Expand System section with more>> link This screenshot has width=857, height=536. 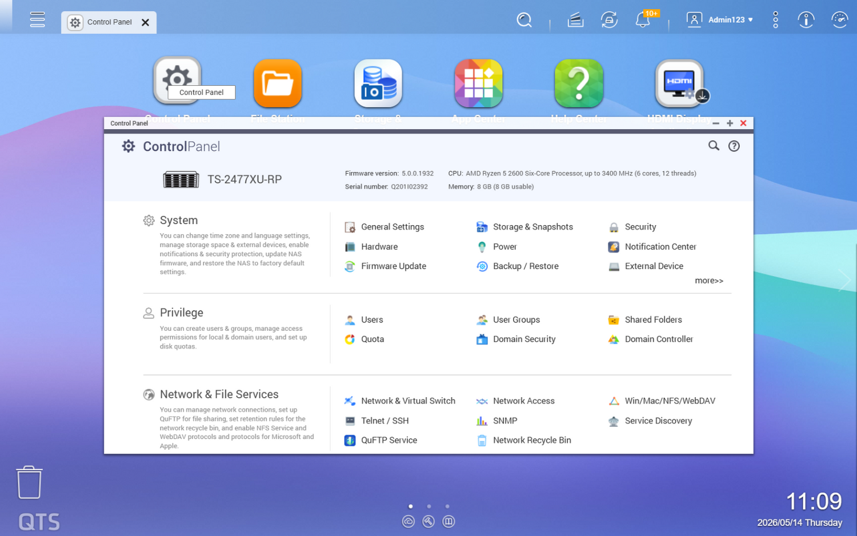[x=709, y=281]
